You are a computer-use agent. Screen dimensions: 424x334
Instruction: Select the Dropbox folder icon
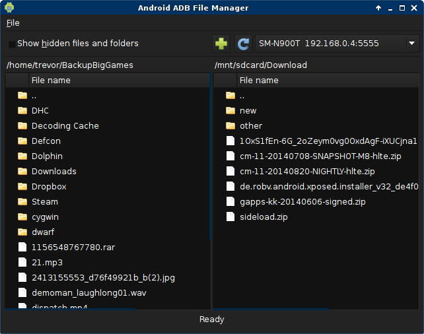pyautogui.click(x=22, y=186)
